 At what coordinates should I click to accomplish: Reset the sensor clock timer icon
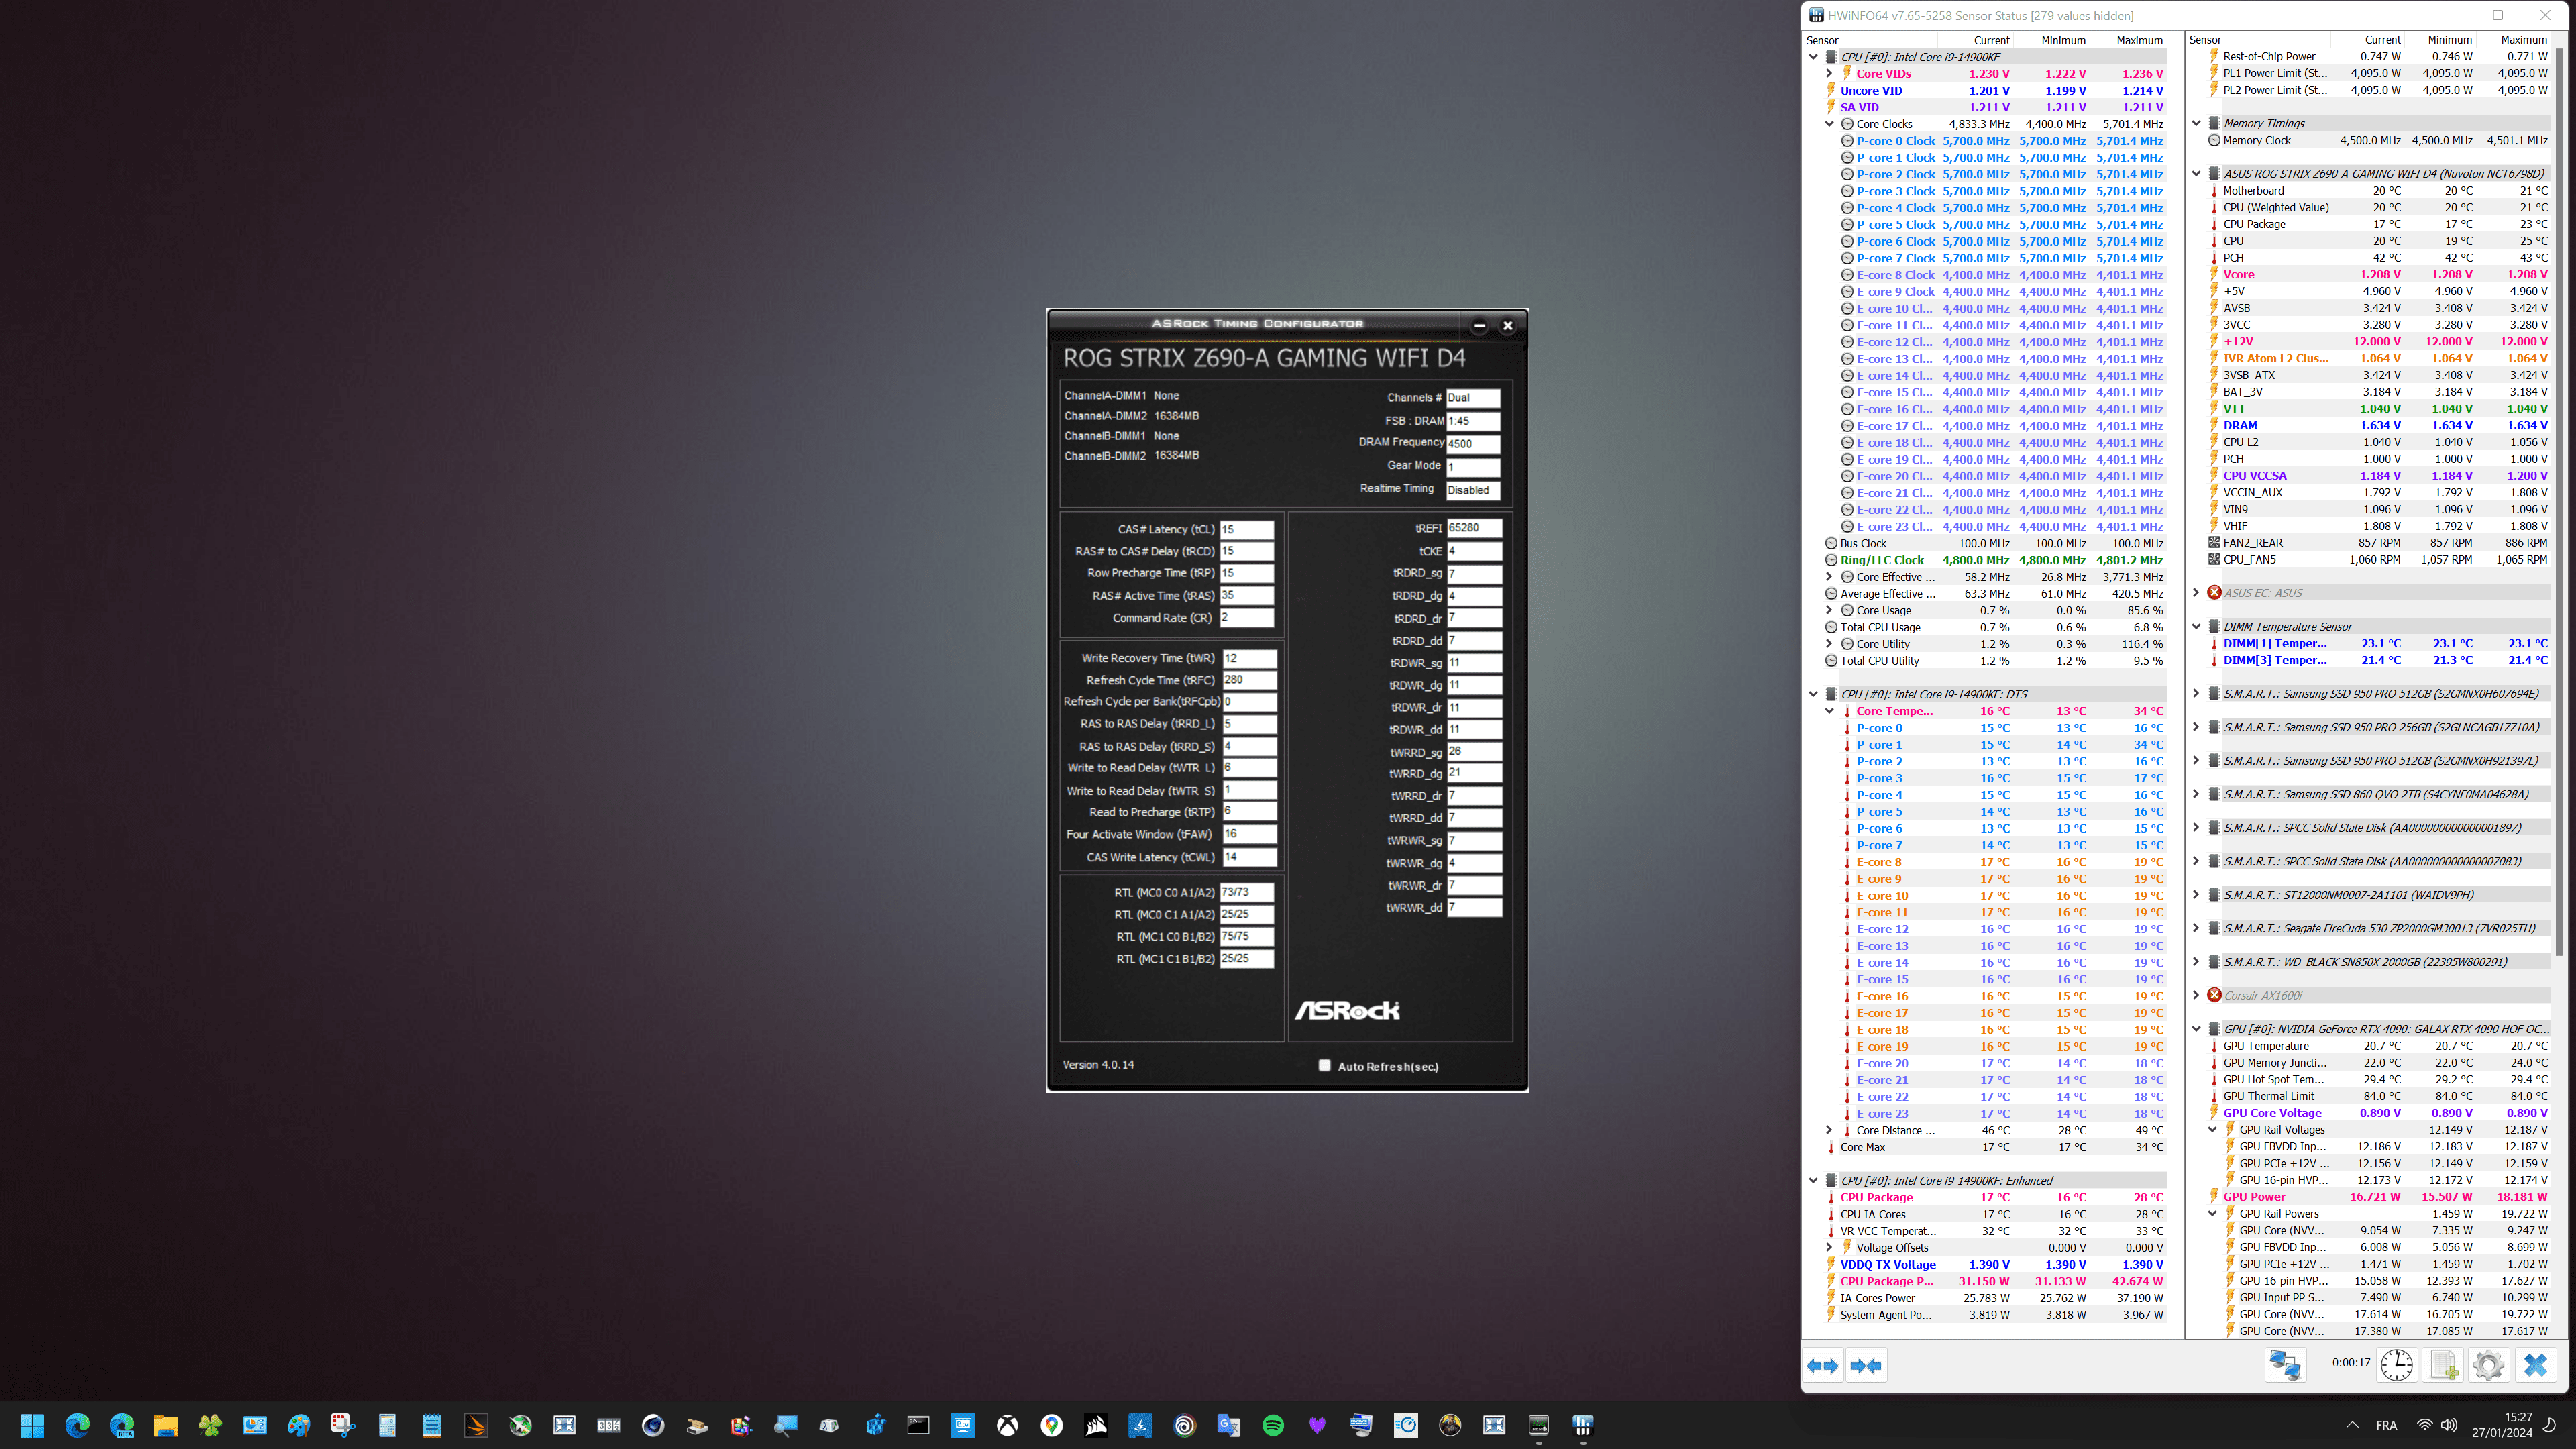pos(2396,1364)
